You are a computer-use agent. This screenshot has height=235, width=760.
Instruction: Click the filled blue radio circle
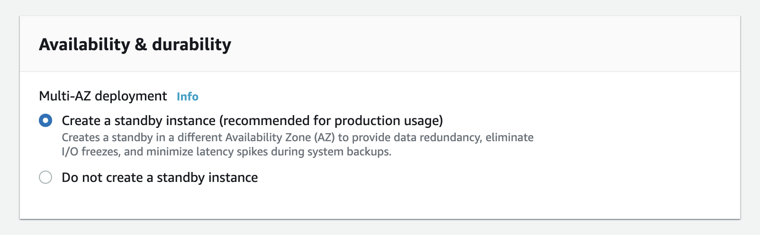45,121
